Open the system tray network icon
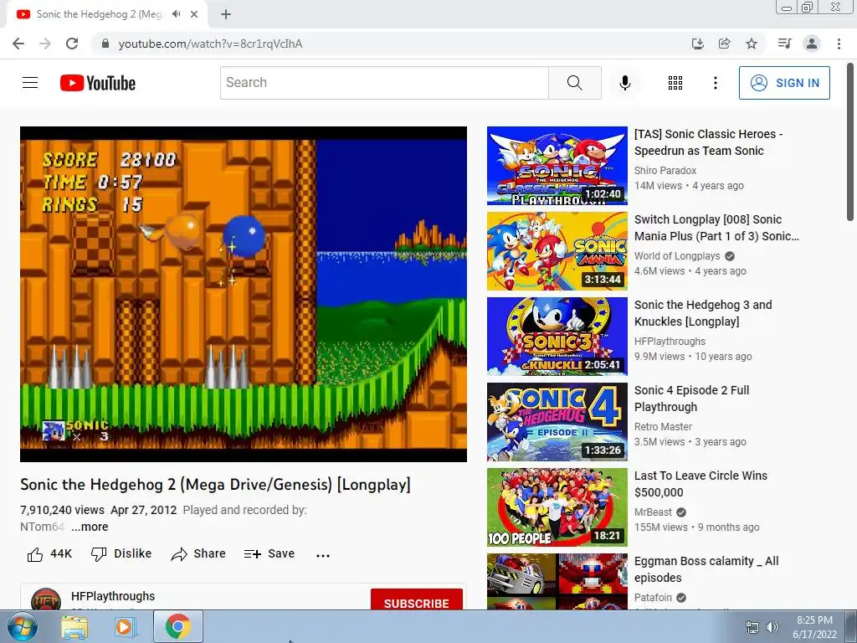Screen dimensions: 857x643 click(x=752, y=627)
